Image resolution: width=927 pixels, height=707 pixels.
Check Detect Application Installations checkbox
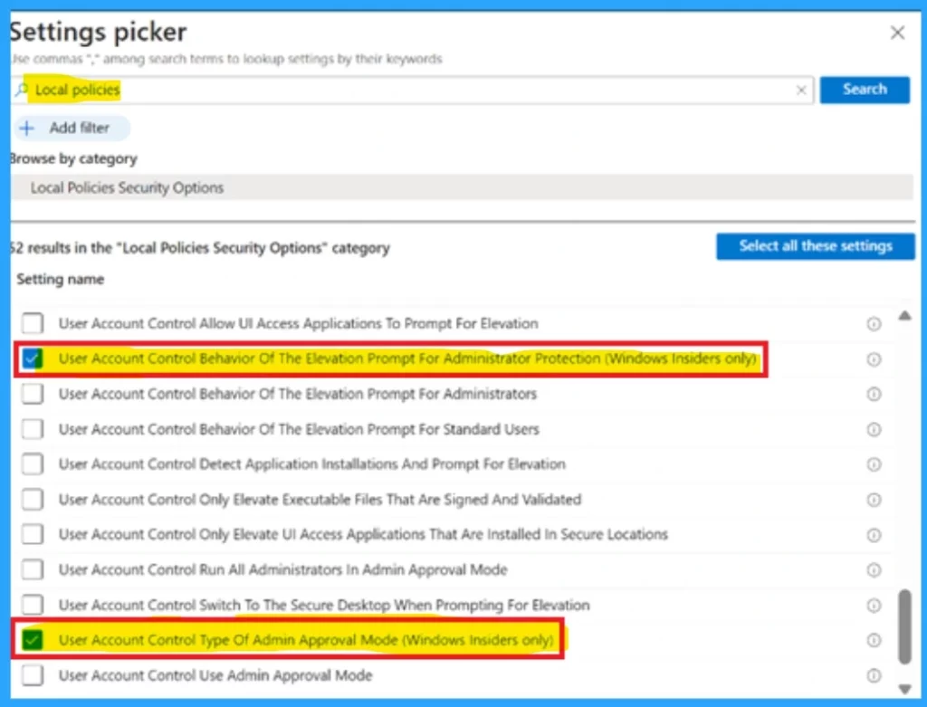(33, 464)
